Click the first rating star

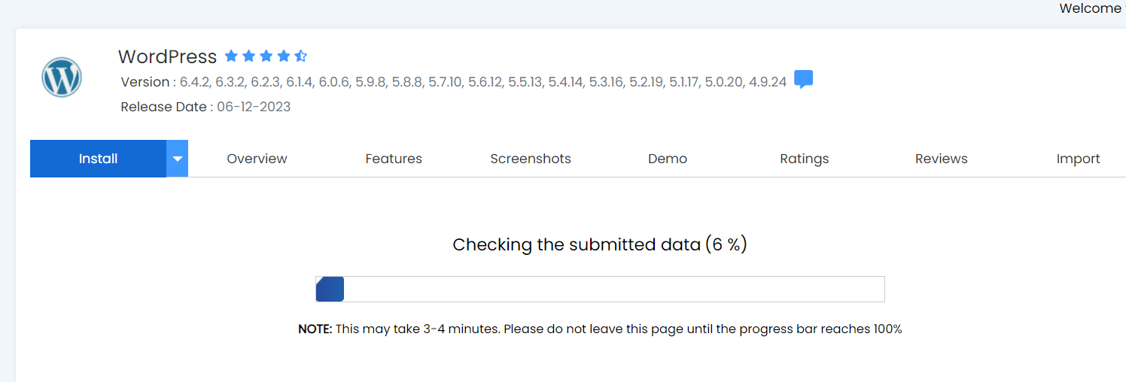231,56
